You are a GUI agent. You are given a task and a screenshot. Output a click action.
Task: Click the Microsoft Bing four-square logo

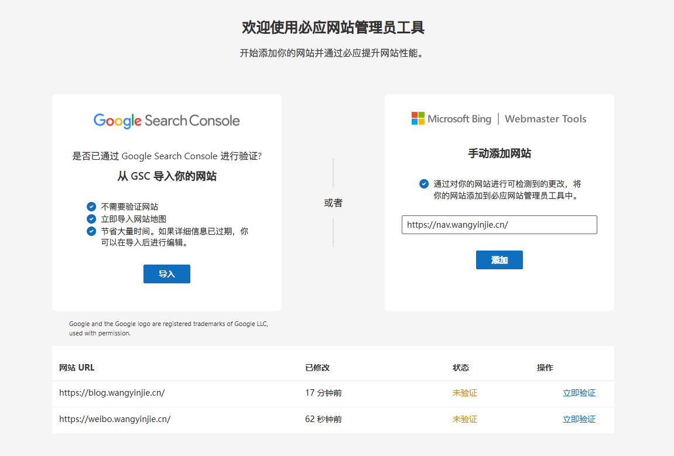418,118
